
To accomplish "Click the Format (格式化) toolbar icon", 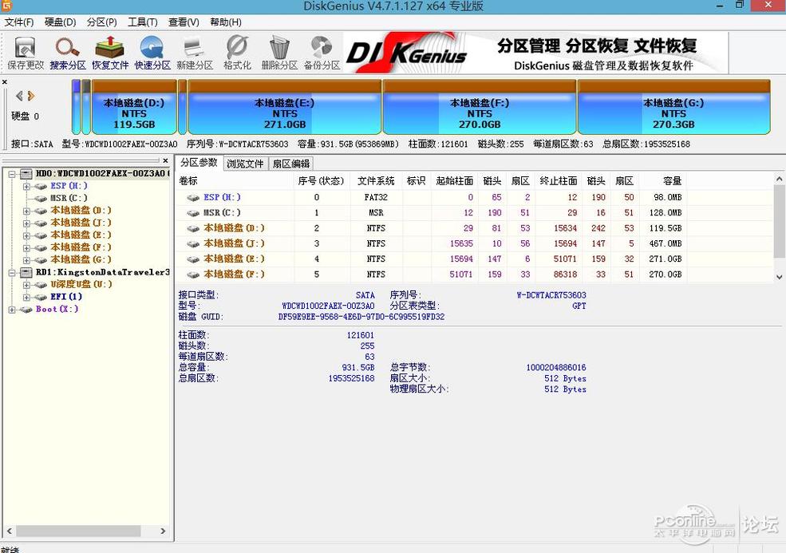I will 237,53.
